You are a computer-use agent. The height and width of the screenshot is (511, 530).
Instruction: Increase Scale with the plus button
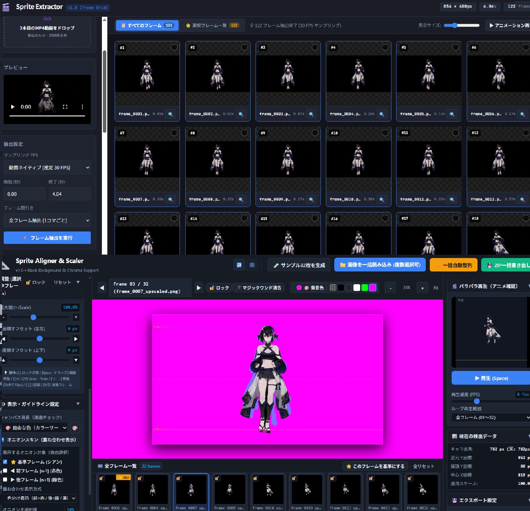point(76,317)
